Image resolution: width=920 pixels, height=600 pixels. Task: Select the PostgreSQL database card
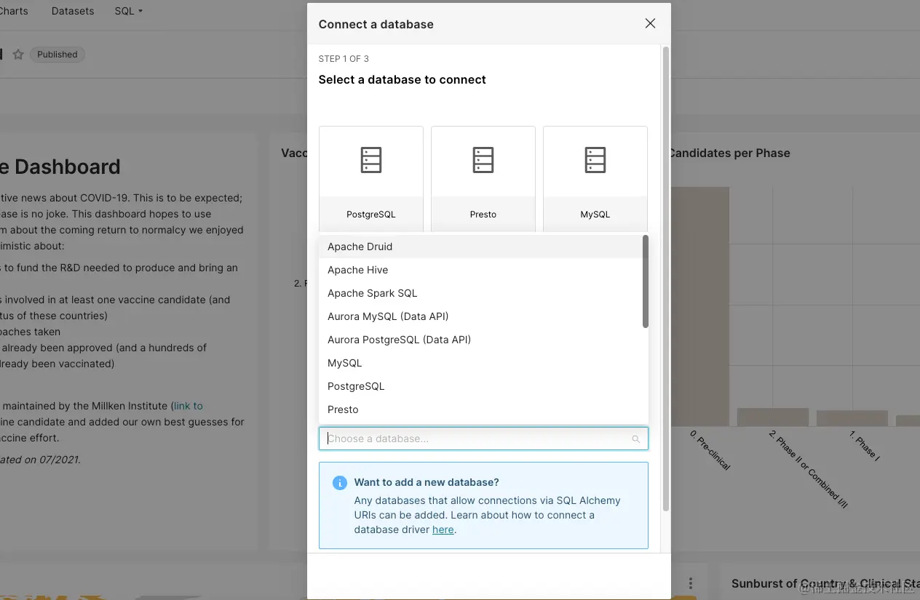tap(371, 179)
